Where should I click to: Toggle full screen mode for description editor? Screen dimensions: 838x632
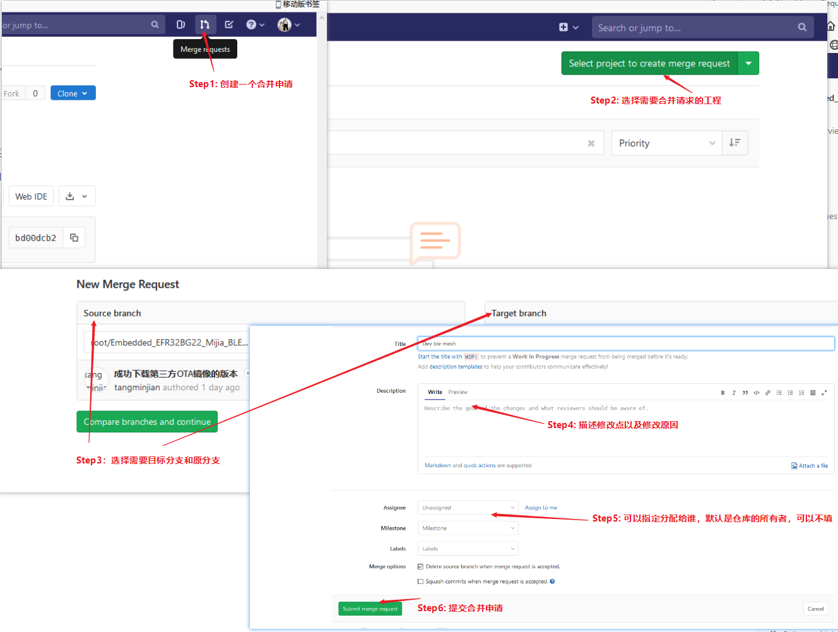(x=824, y=393)
